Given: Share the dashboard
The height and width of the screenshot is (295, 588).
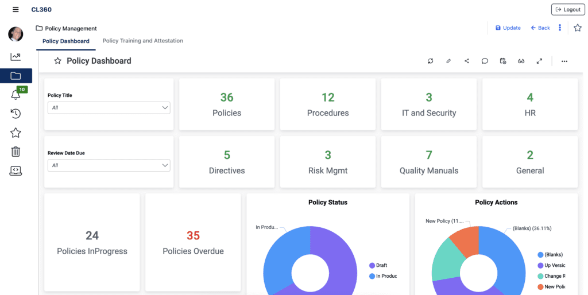Looking at the screenshot, I should coord(466,61).
